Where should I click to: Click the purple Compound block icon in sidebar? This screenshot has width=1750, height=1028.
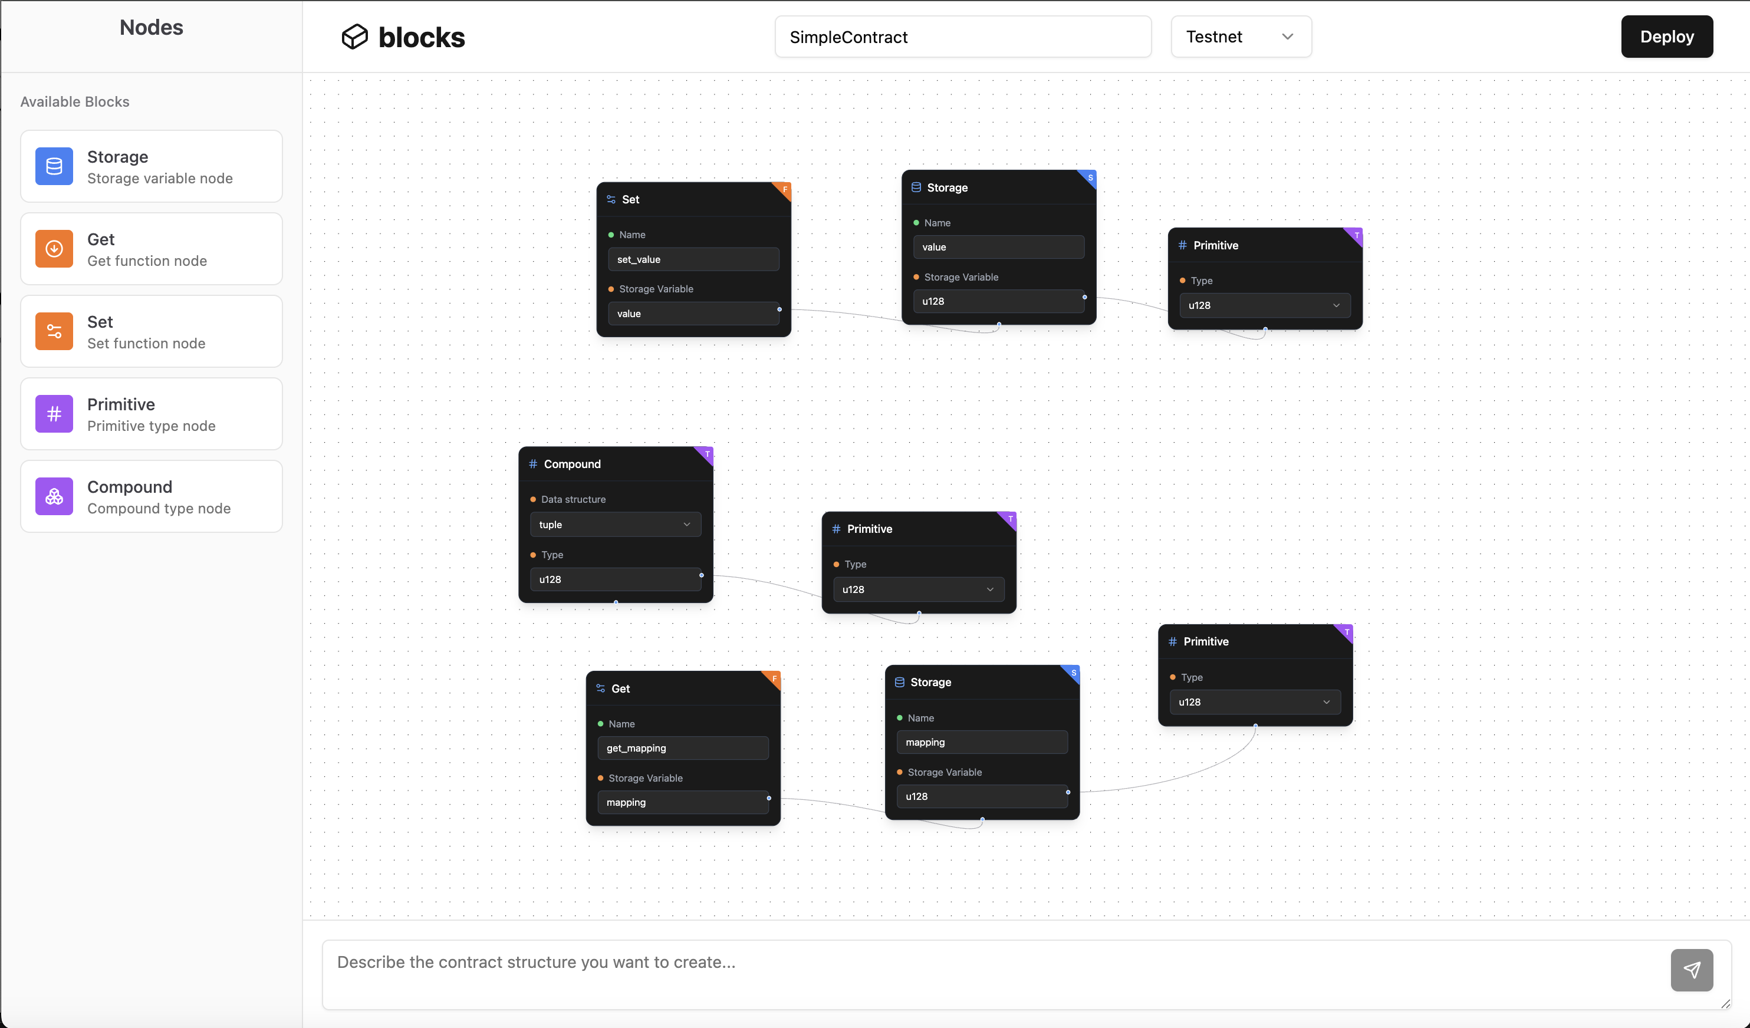54,497
